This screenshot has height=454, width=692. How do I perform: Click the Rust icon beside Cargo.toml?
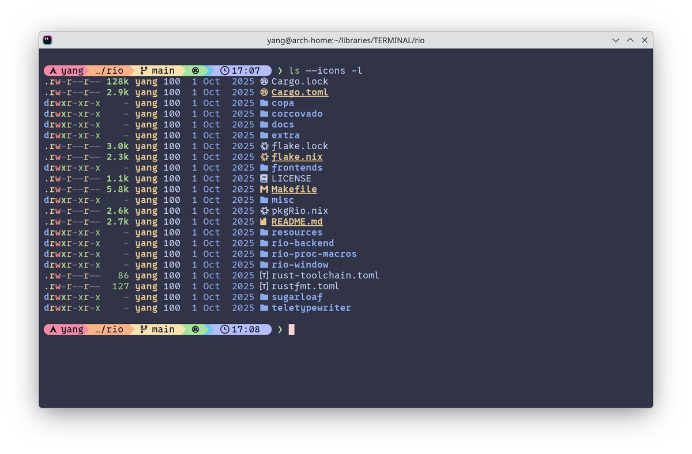[264, 92]
